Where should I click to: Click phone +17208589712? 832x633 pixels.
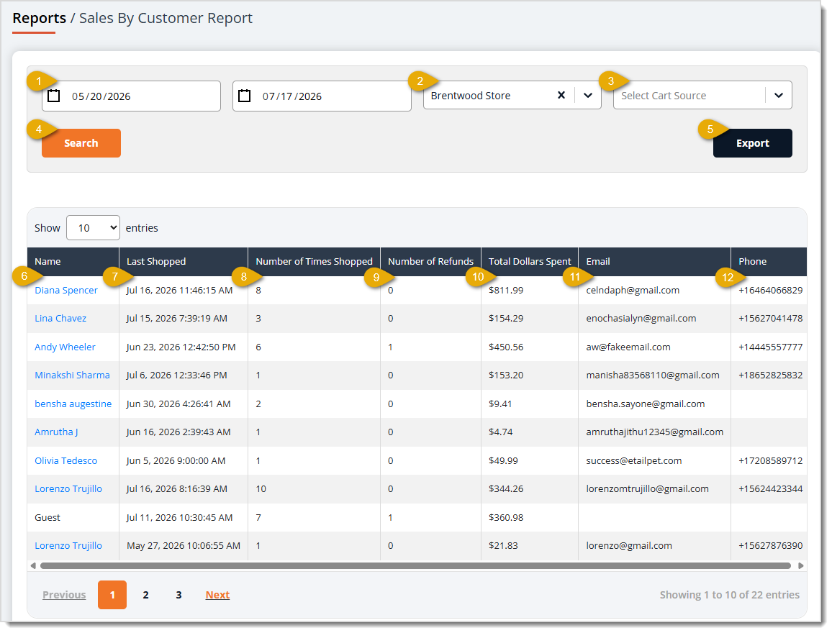770,460
